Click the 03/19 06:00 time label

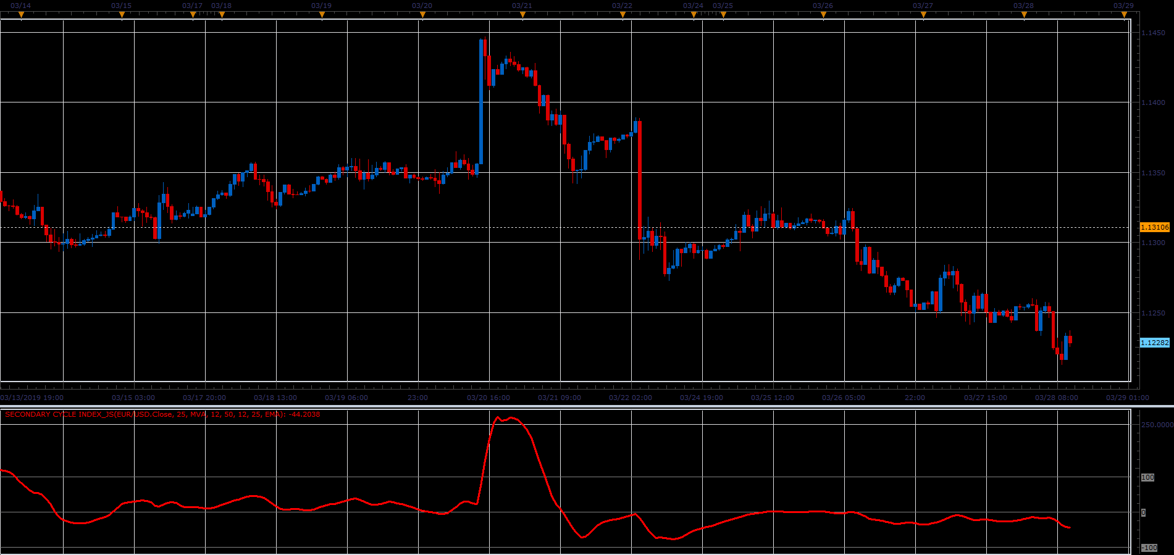coord(346,398)
